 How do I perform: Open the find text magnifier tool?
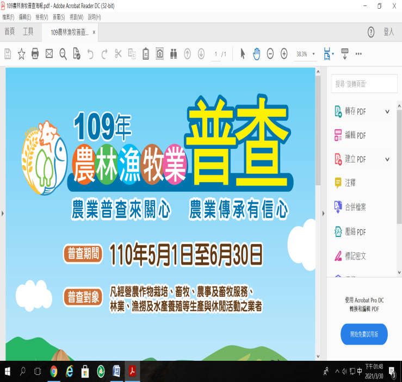point(63,54)
